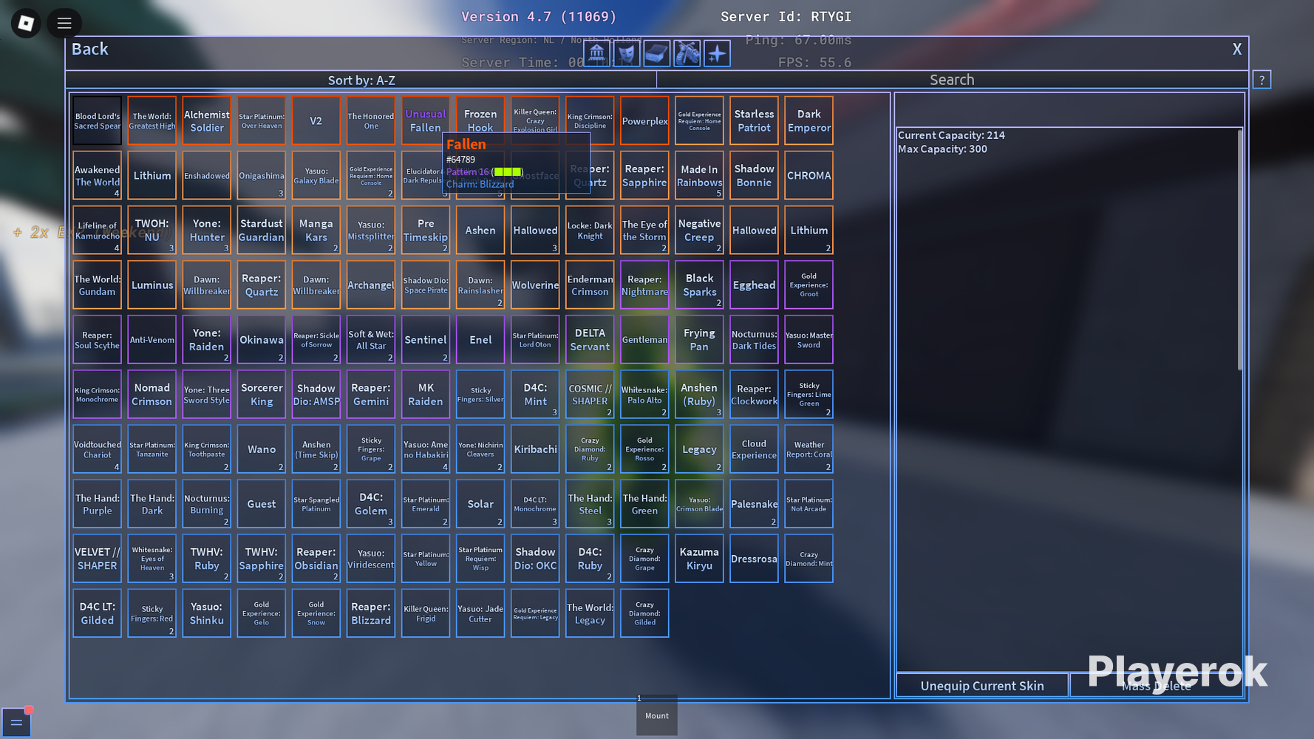Click the Cloud Experience skin
1314x739 pixels.
click(x=754, y=449)
